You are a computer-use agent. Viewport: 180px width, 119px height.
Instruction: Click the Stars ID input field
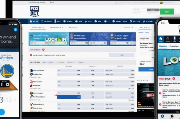pos(139,10)
